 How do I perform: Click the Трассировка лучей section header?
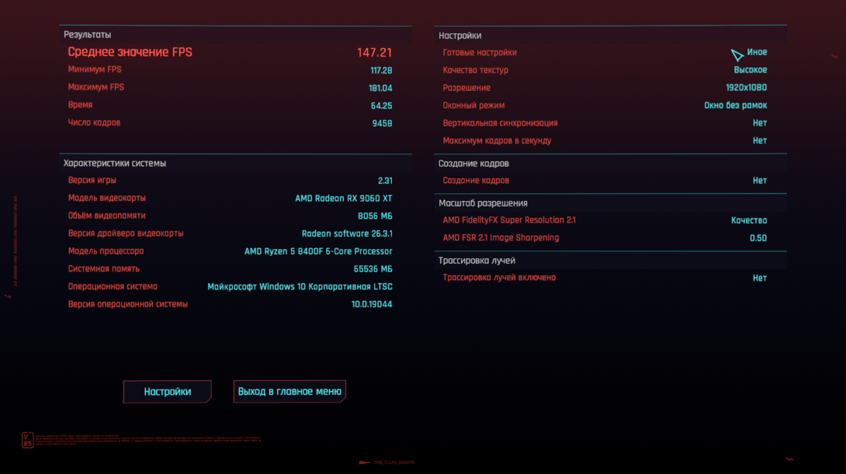[x=477, y=261]
